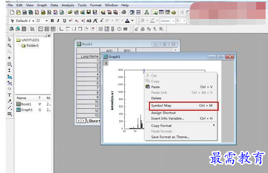Select the Screen Reader crosshair tool

click(9, 58)
